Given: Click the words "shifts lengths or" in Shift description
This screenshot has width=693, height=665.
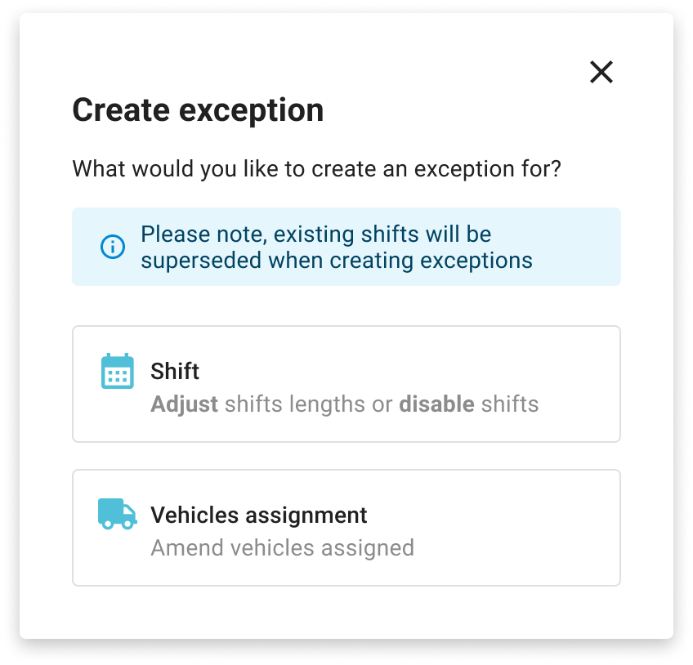Looking at the screenshot, I should coord(308,404).
